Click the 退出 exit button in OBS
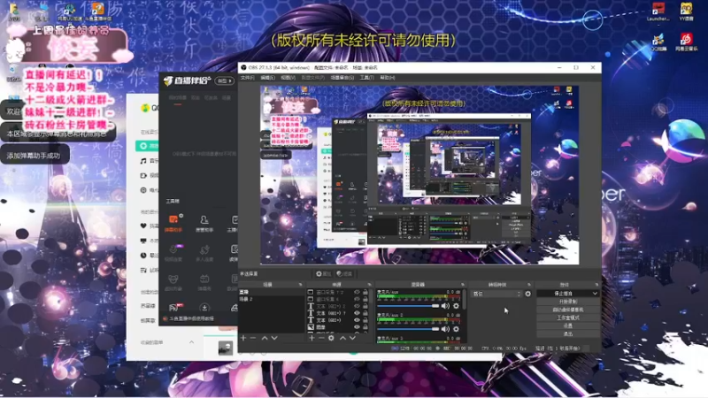Viewport: 708px width, 398px height. 568,334
